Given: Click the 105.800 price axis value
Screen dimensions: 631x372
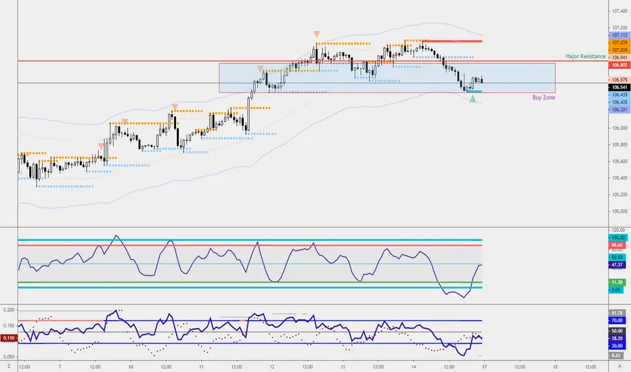Looking at the screenshot, I should 619,145.
